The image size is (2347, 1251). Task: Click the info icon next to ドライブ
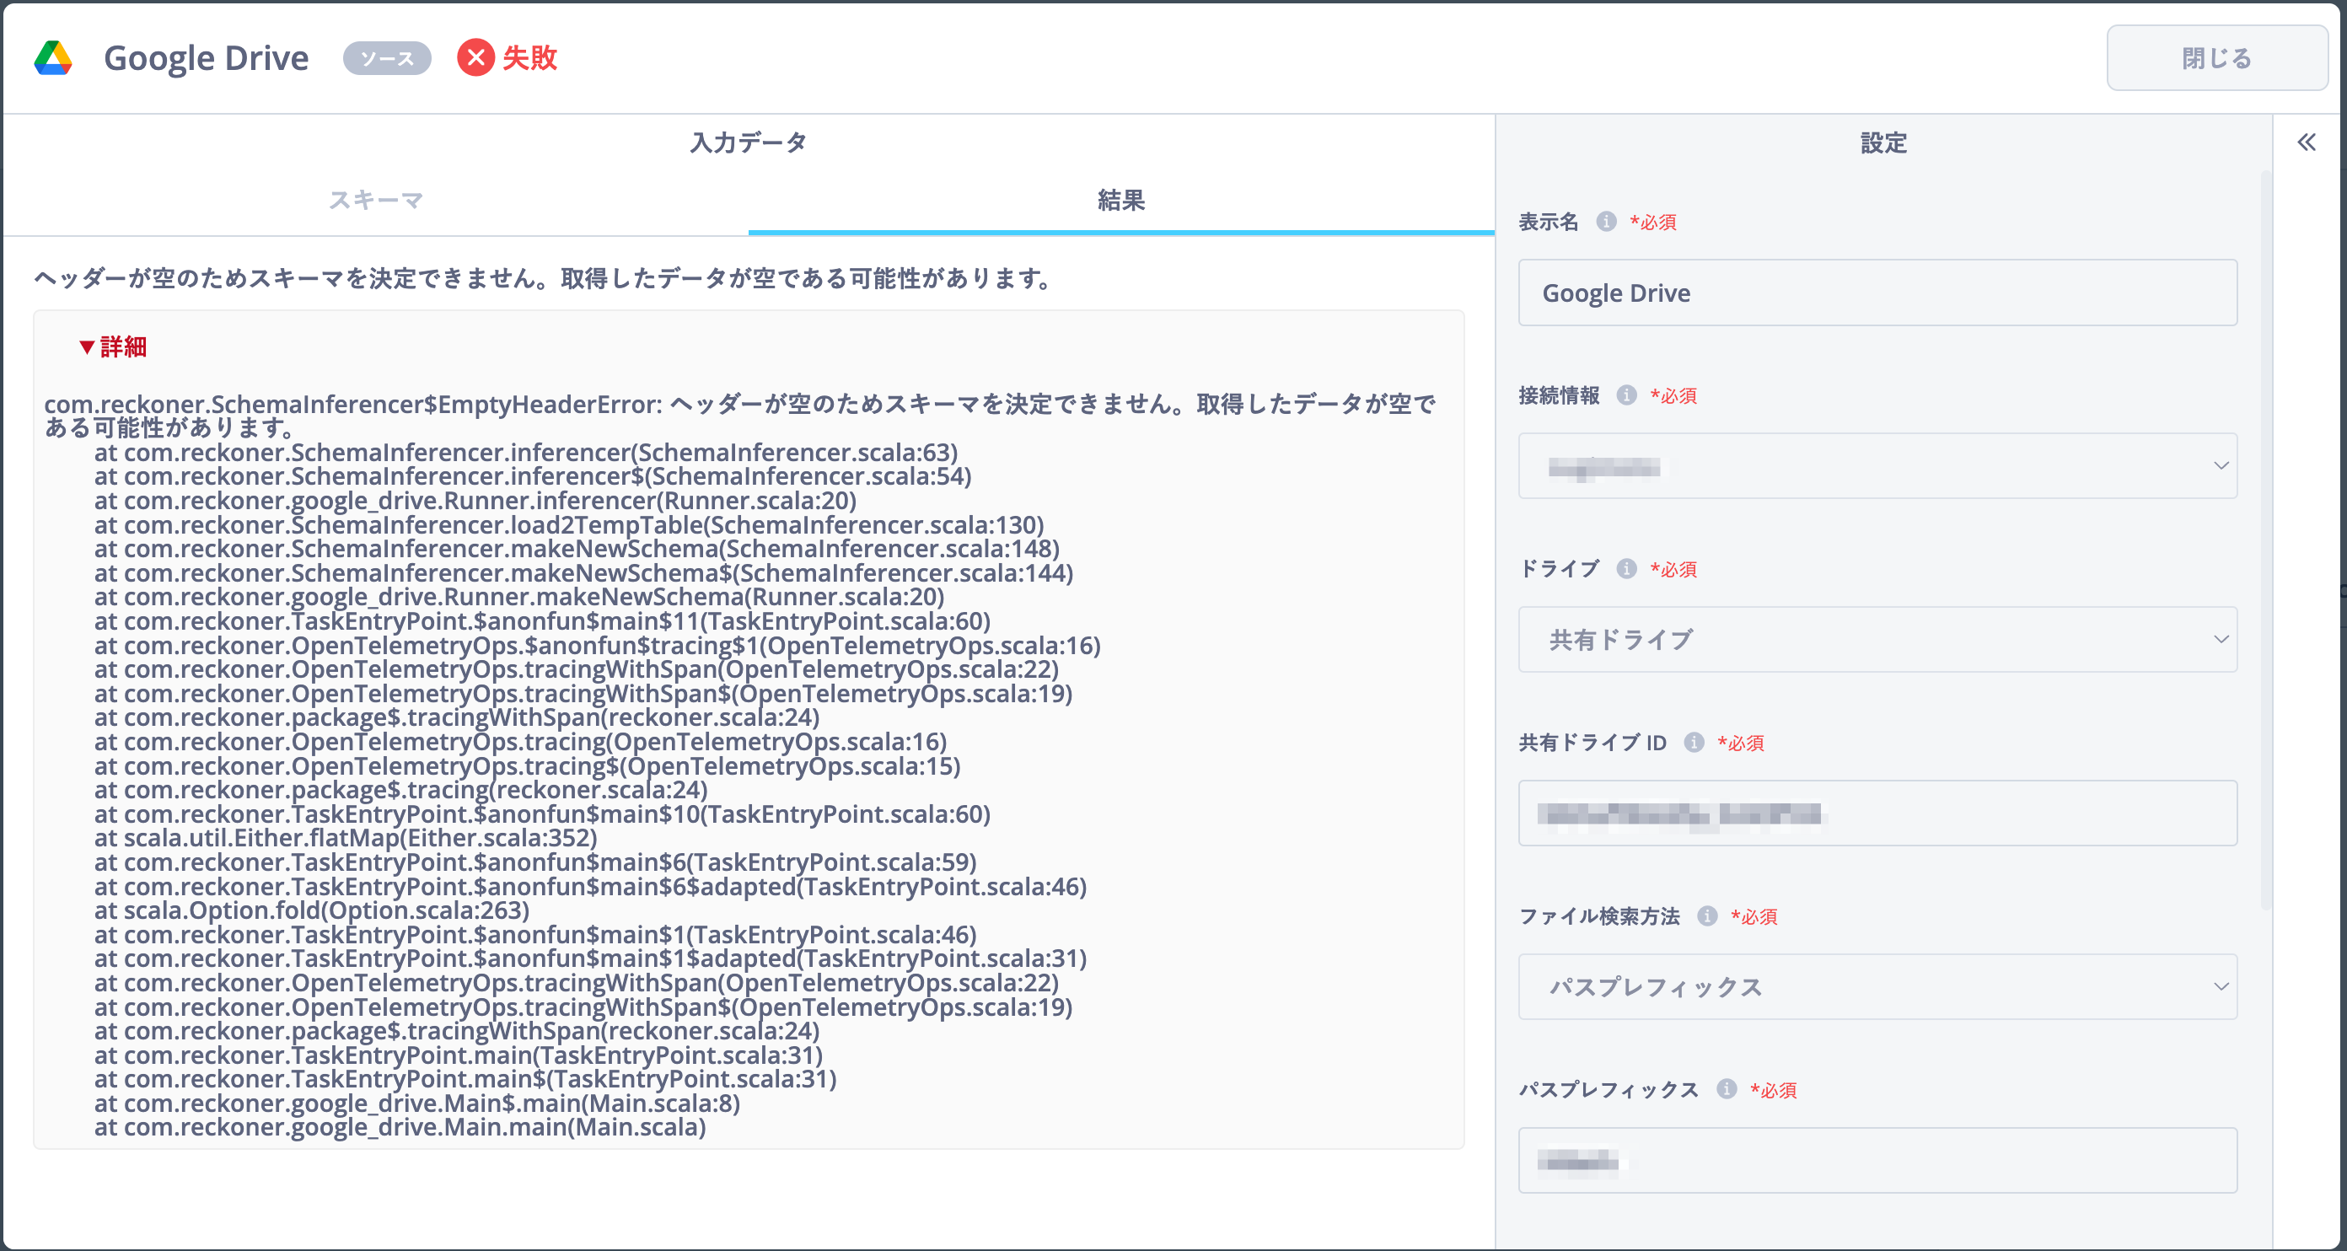click(1626, 570)
